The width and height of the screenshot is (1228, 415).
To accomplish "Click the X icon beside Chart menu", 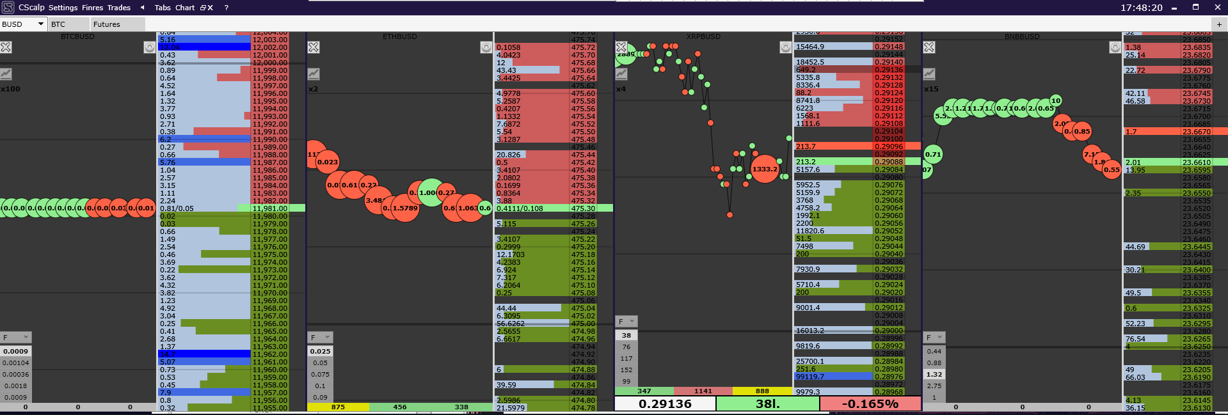I will coord(210,8).
